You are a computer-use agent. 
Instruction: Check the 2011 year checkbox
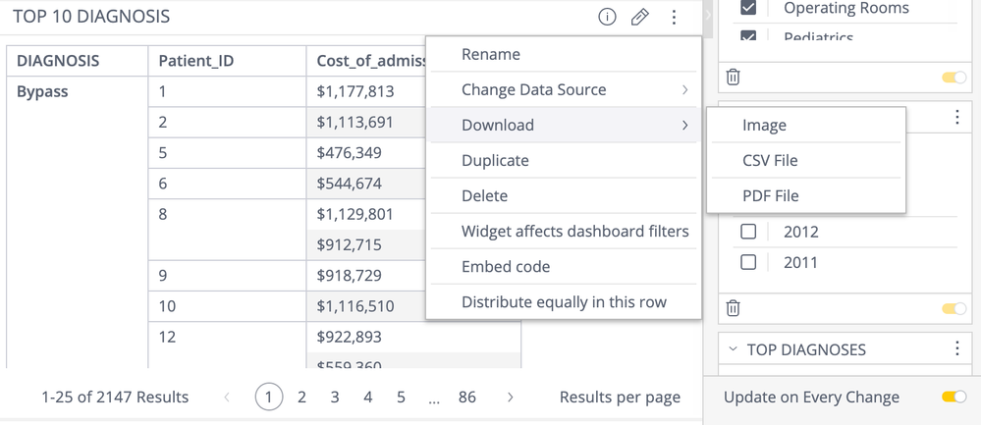click(748, 262)
